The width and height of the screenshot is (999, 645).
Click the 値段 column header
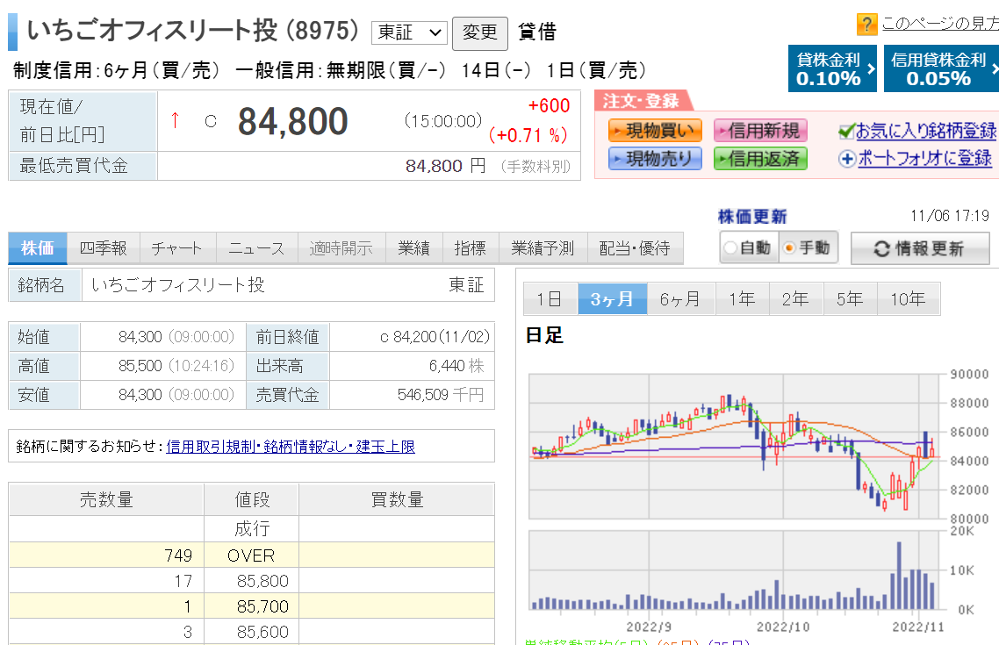coord(252,500)
